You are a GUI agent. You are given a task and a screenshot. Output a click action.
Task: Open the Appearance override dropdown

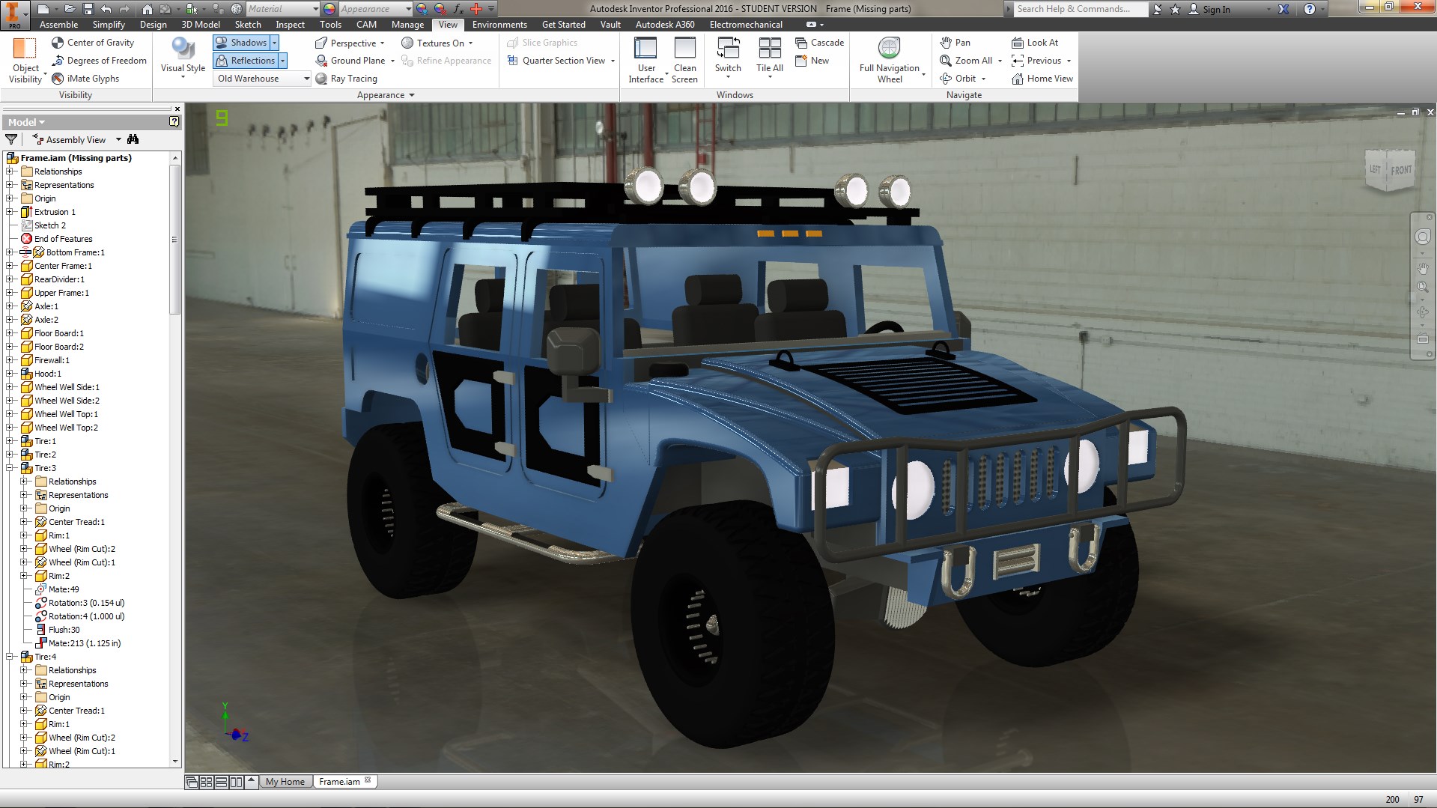[375, 9]
